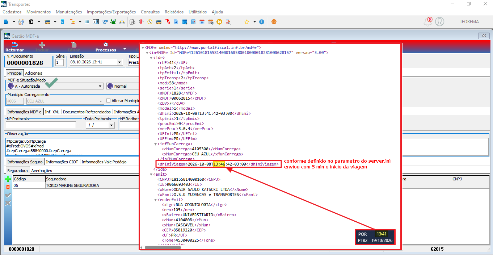Switch to the Documentos Referenciados tab
This screenshot has height=255, width=493.
87,112
